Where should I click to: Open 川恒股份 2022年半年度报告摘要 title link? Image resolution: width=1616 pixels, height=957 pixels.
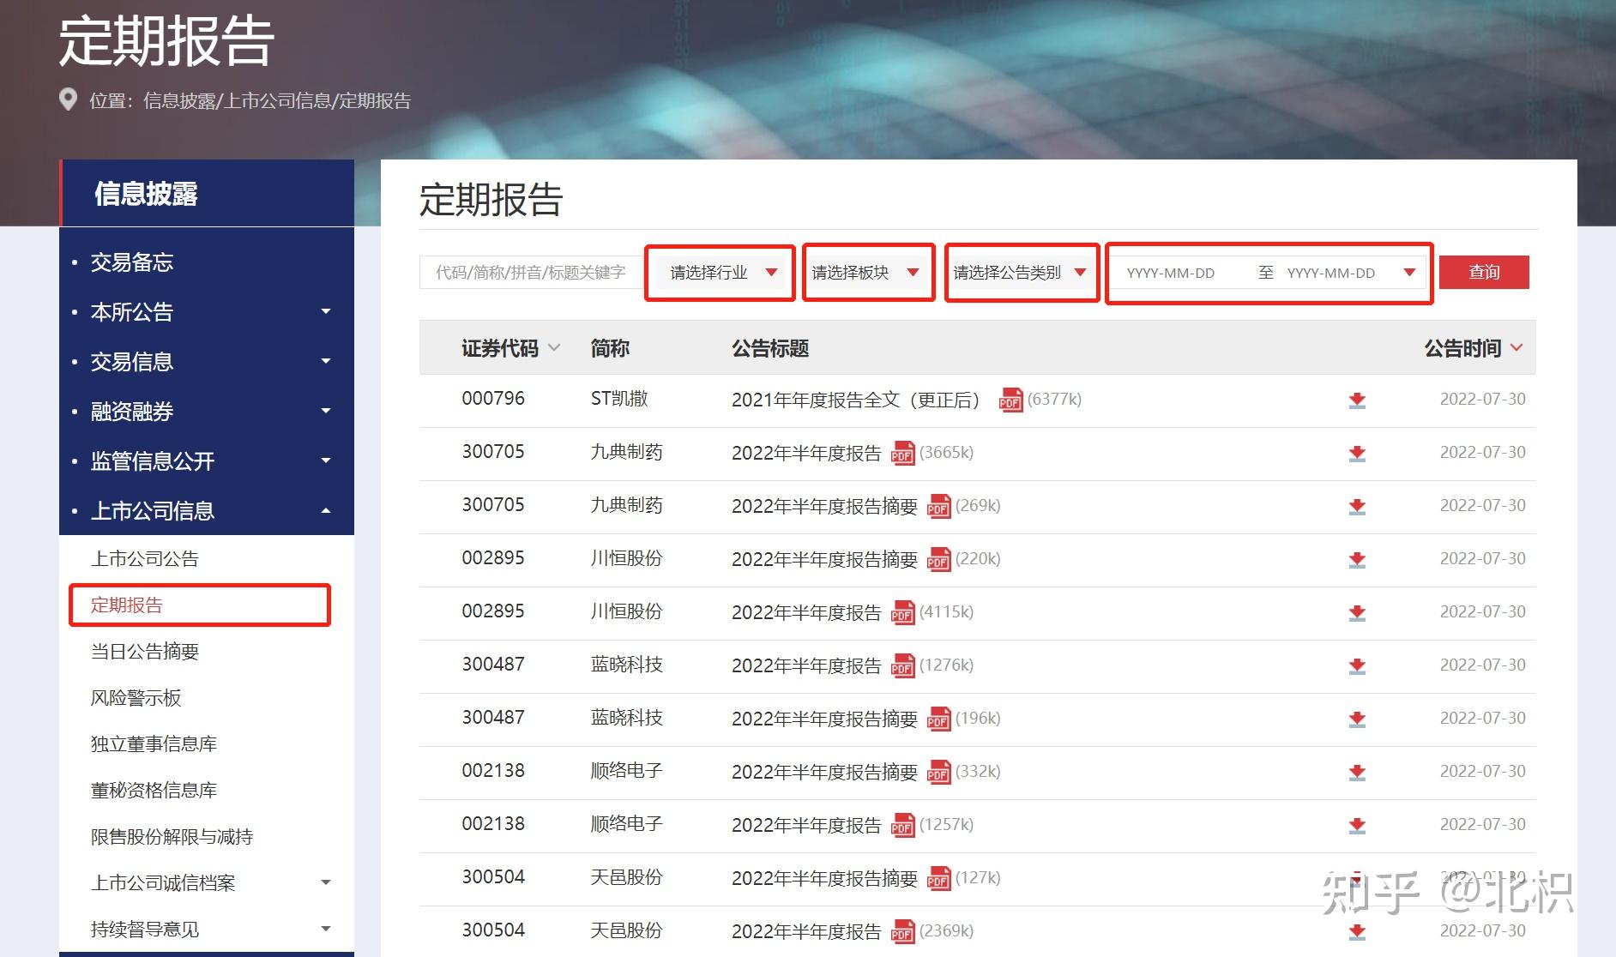(824, 559)
